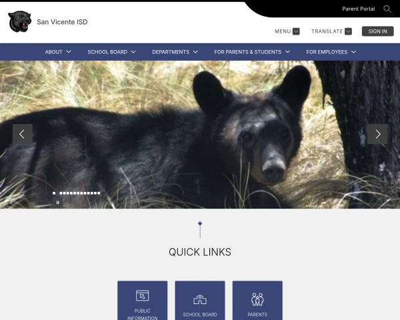Jump to the last slideshow indicator dot

coord(99,193)
